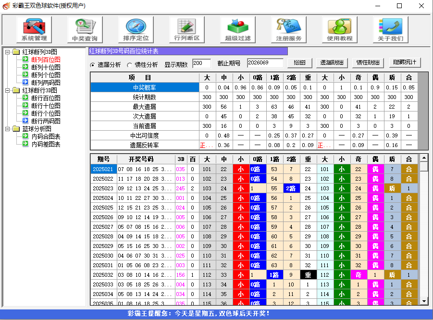This screenshot has width=433, height=320.
Task: Click the 3D column header
Action: coord(181,159)
